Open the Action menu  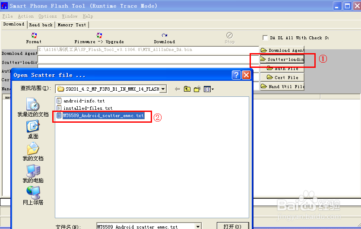(x=26, y=16)
